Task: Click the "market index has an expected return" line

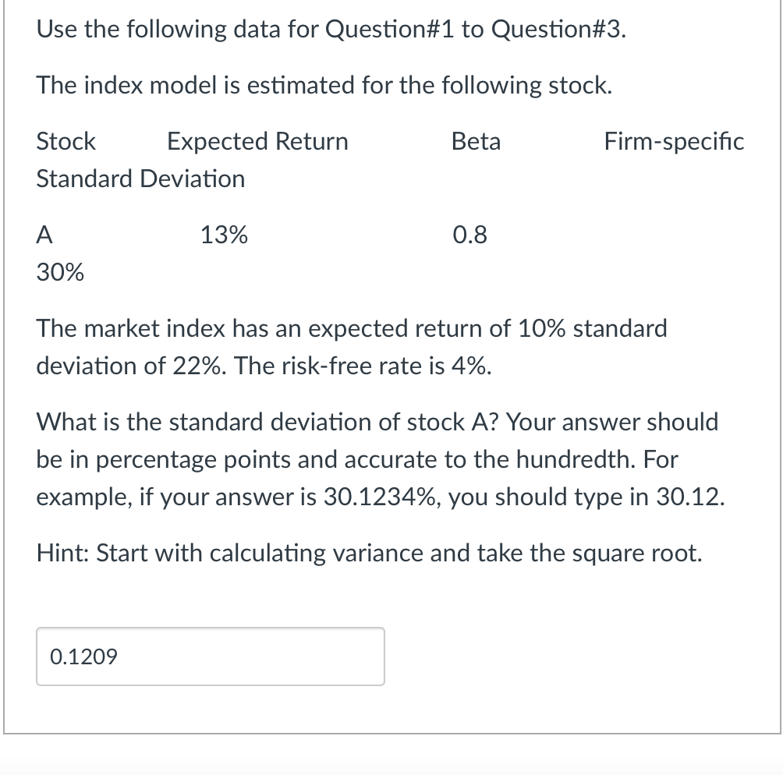Action: pyautogui.click(x=351, y=328)
